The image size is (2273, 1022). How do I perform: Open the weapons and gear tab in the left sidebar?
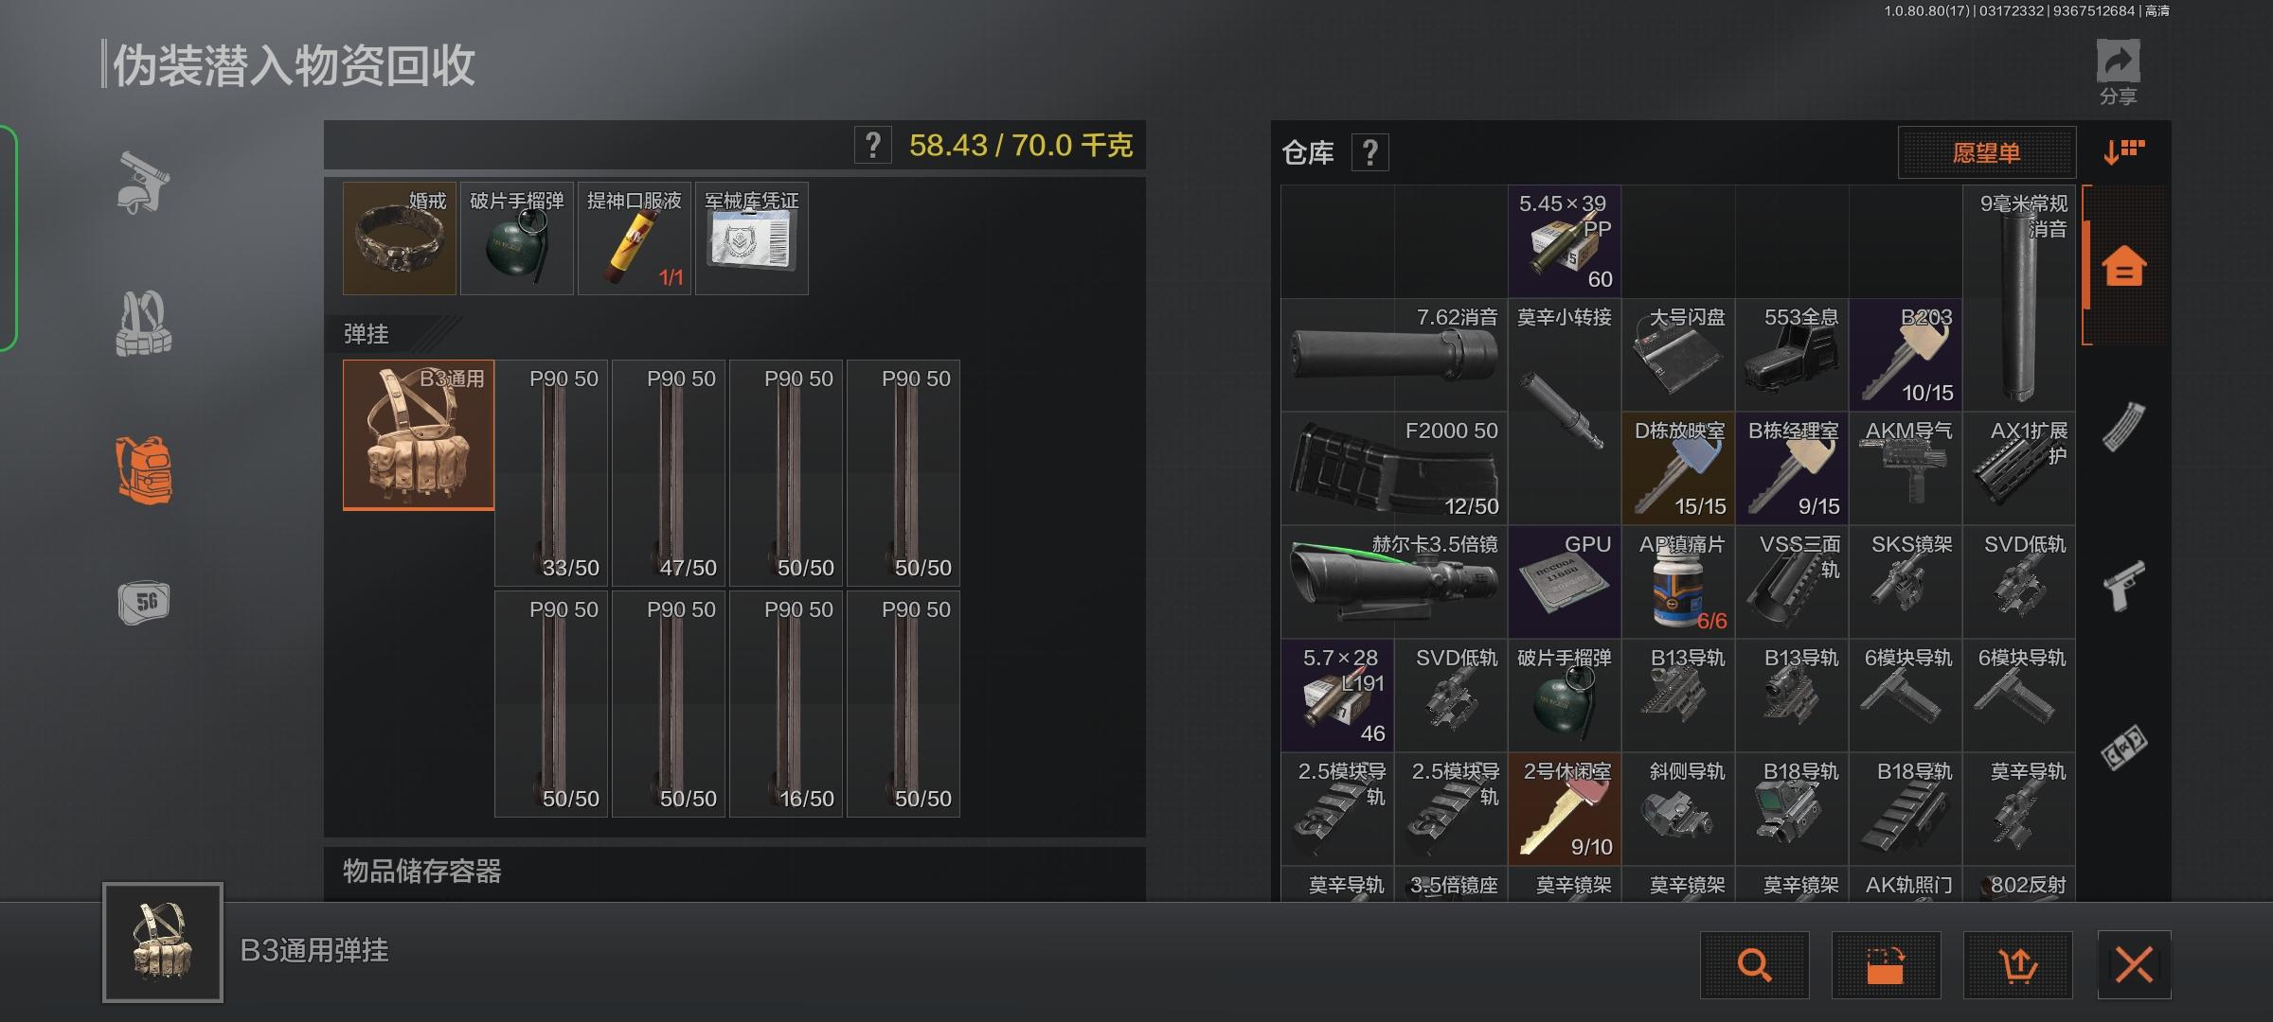[143, 183]
